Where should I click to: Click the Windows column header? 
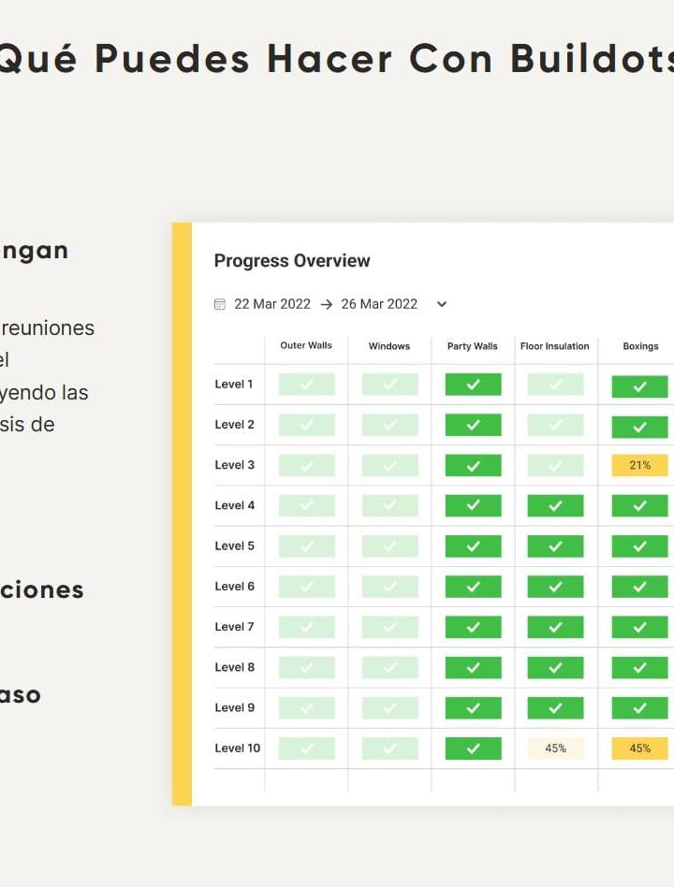click(x=389, y=346)
